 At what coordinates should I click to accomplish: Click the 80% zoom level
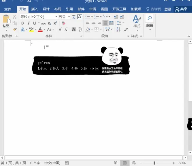182,163
